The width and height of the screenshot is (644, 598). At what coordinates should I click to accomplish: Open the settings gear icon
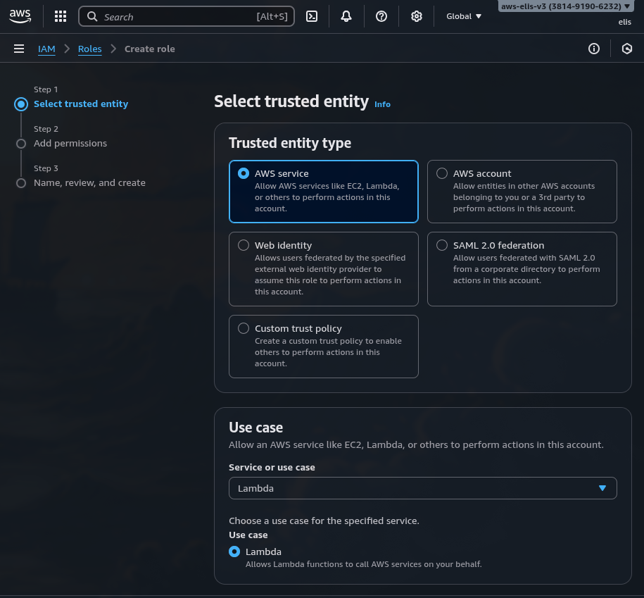[417, 16]
